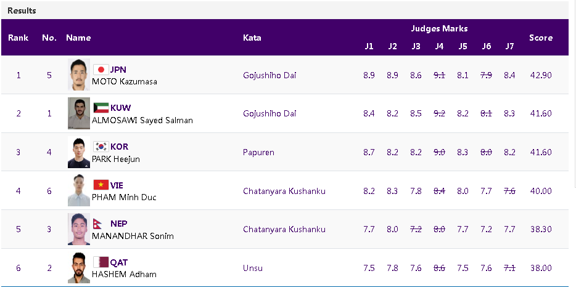Open HASHEM Adham's athlete photo
This screenshot has height=287, width=576.
(x=79, y=267)
